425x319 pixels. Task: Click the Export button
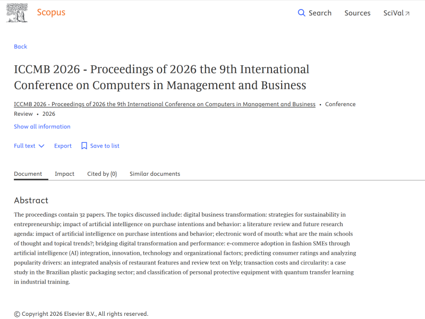[63, 145]
